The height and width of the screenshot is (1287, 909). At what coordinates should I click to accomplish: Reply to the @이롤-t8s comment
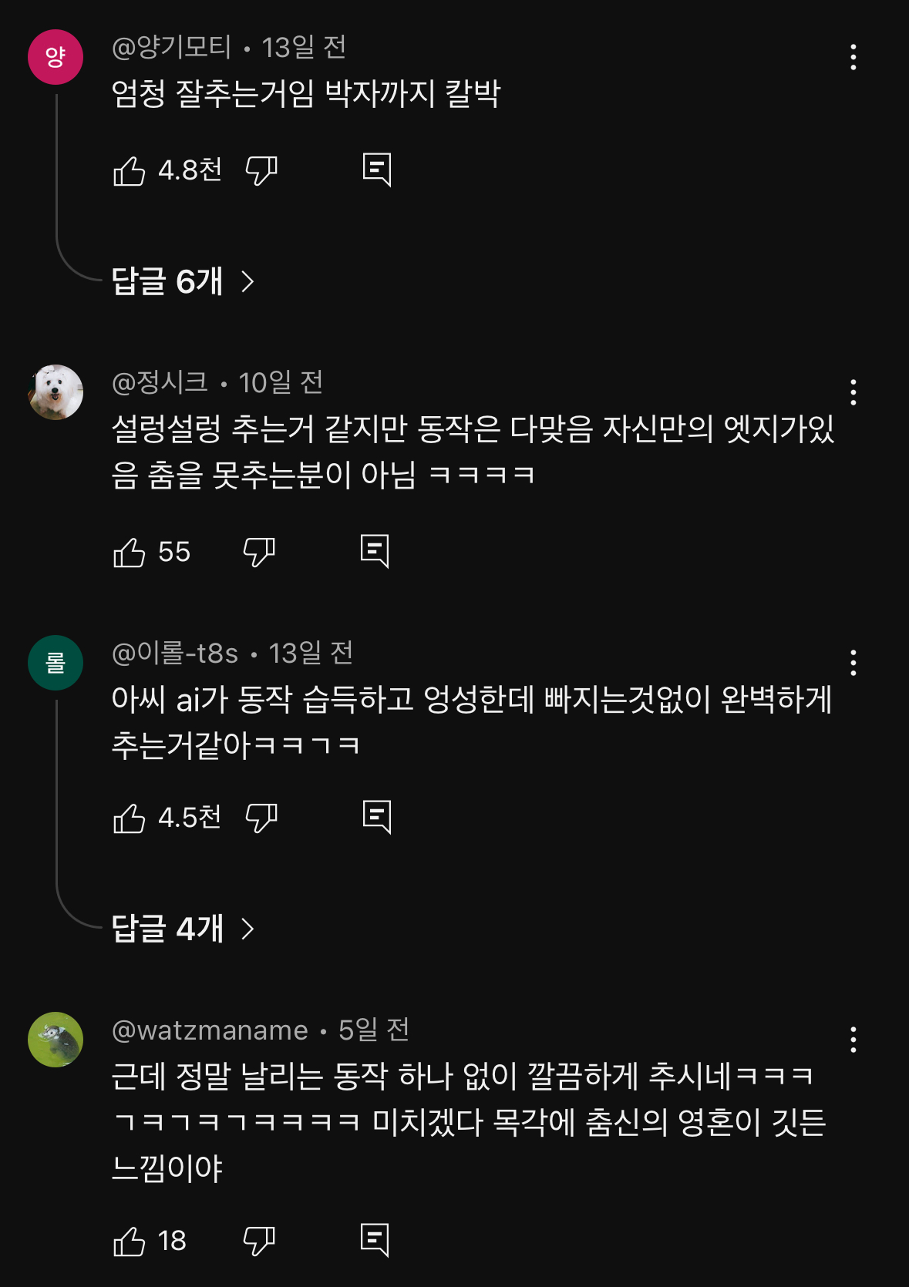tap(377, 817)
